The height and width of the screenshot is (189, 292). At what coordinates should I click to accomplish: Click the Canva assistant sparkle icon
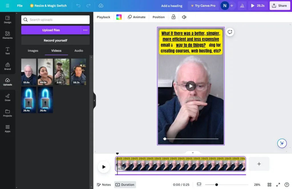(282, 143)
